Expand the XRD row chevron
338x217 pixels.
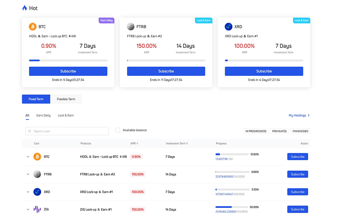click(x=28, y=192)
